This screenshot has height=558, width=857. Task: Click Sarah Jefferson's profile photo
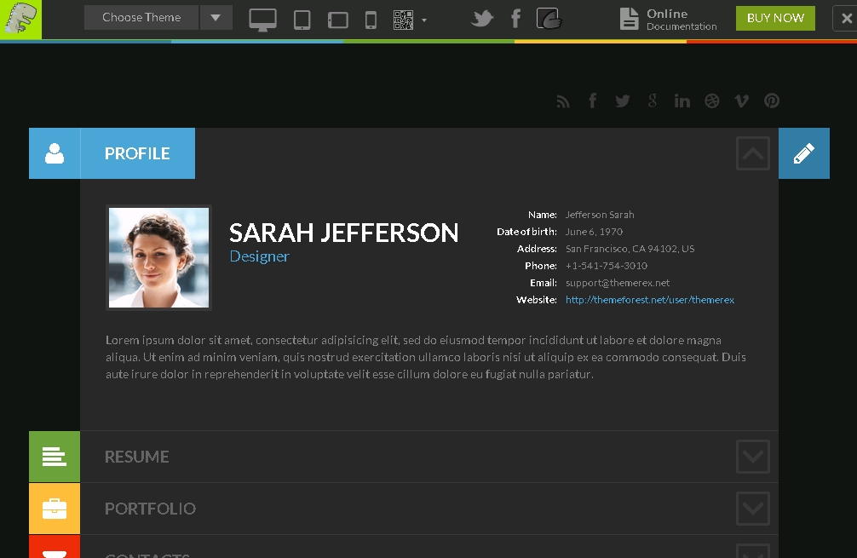coord(158,257)
